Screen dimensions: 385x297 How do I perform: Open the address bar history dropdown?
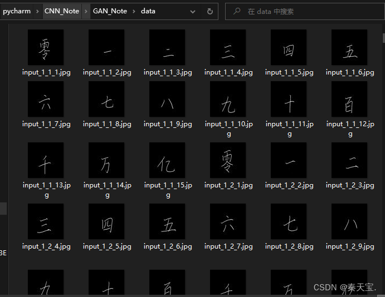tap(193, 12)
